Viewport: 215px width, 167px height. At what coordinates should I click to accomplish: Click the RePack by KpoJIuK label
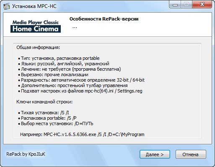tap(26, 154)
